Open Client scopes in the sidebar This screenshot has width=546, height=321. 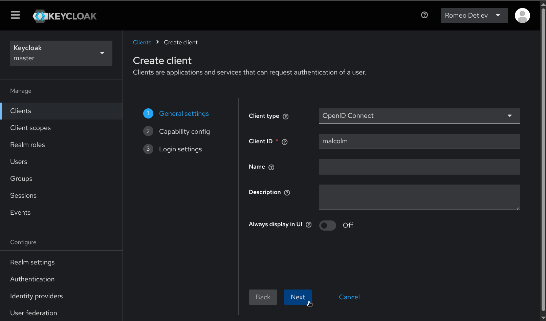pyautogui.click(x=61, y=128)
